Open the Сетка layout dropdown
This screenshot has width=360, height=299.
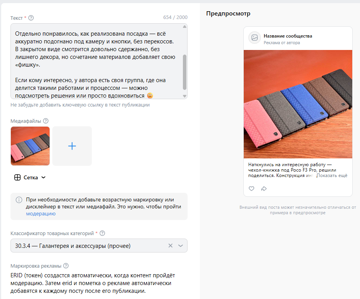[30, 177]
